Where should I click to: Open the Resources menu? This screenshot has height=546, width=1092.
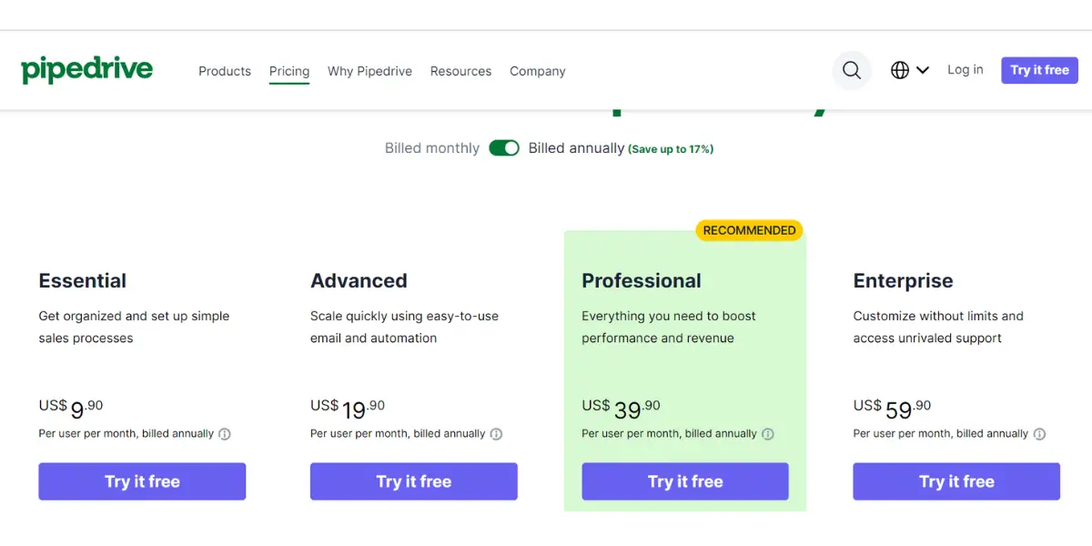460,71
